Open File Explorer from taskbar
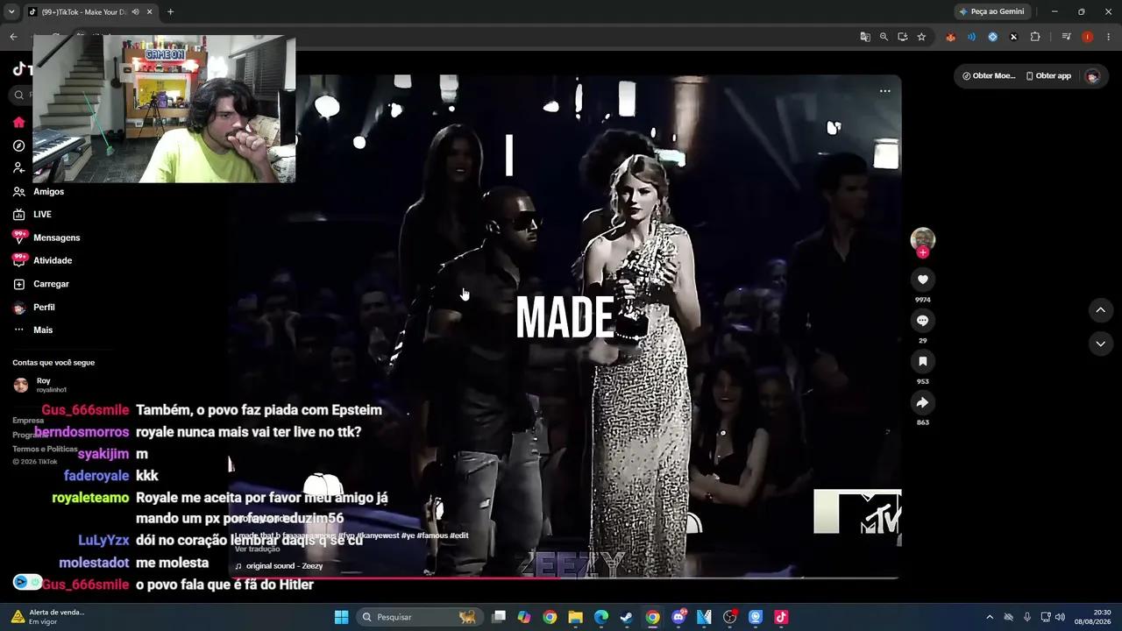 [575, 617]
